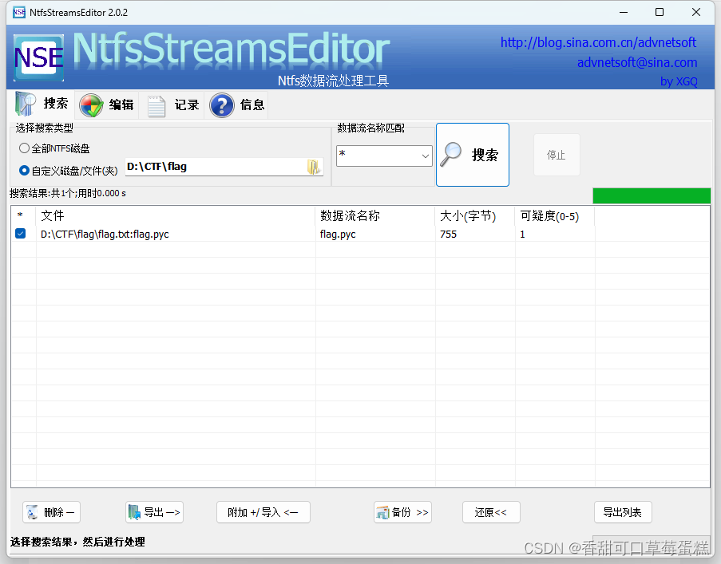Click the magnifier 搜索 button

tap(472, 155)
